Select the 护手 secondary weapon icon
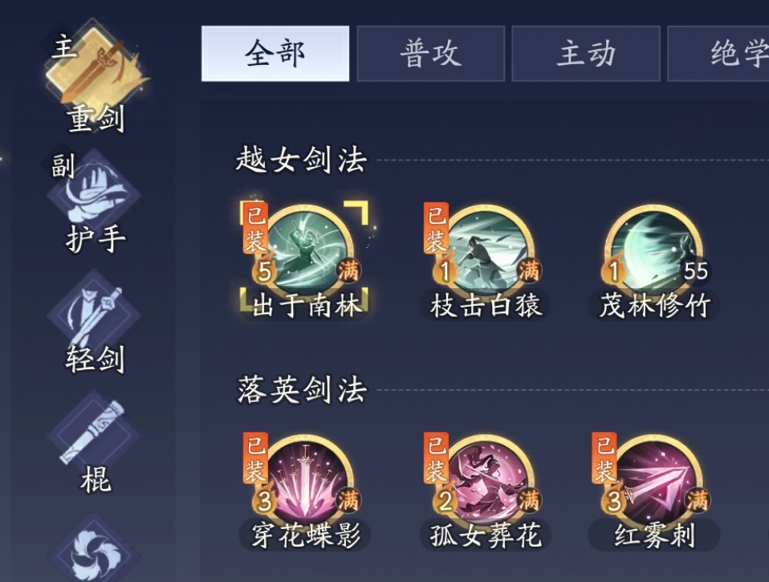The height and width of the screenshot is (582, 769). (93, 194)
